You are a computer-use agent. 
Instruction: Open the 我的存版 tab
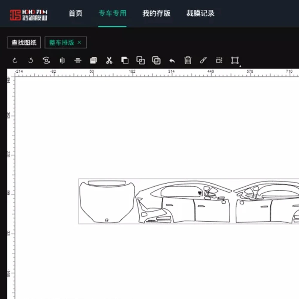pos(156,13)
